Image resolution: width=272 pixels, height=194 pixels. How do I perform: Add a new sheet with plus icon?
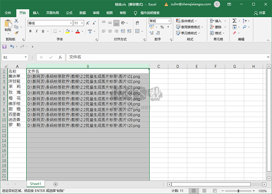pos(55,184)
